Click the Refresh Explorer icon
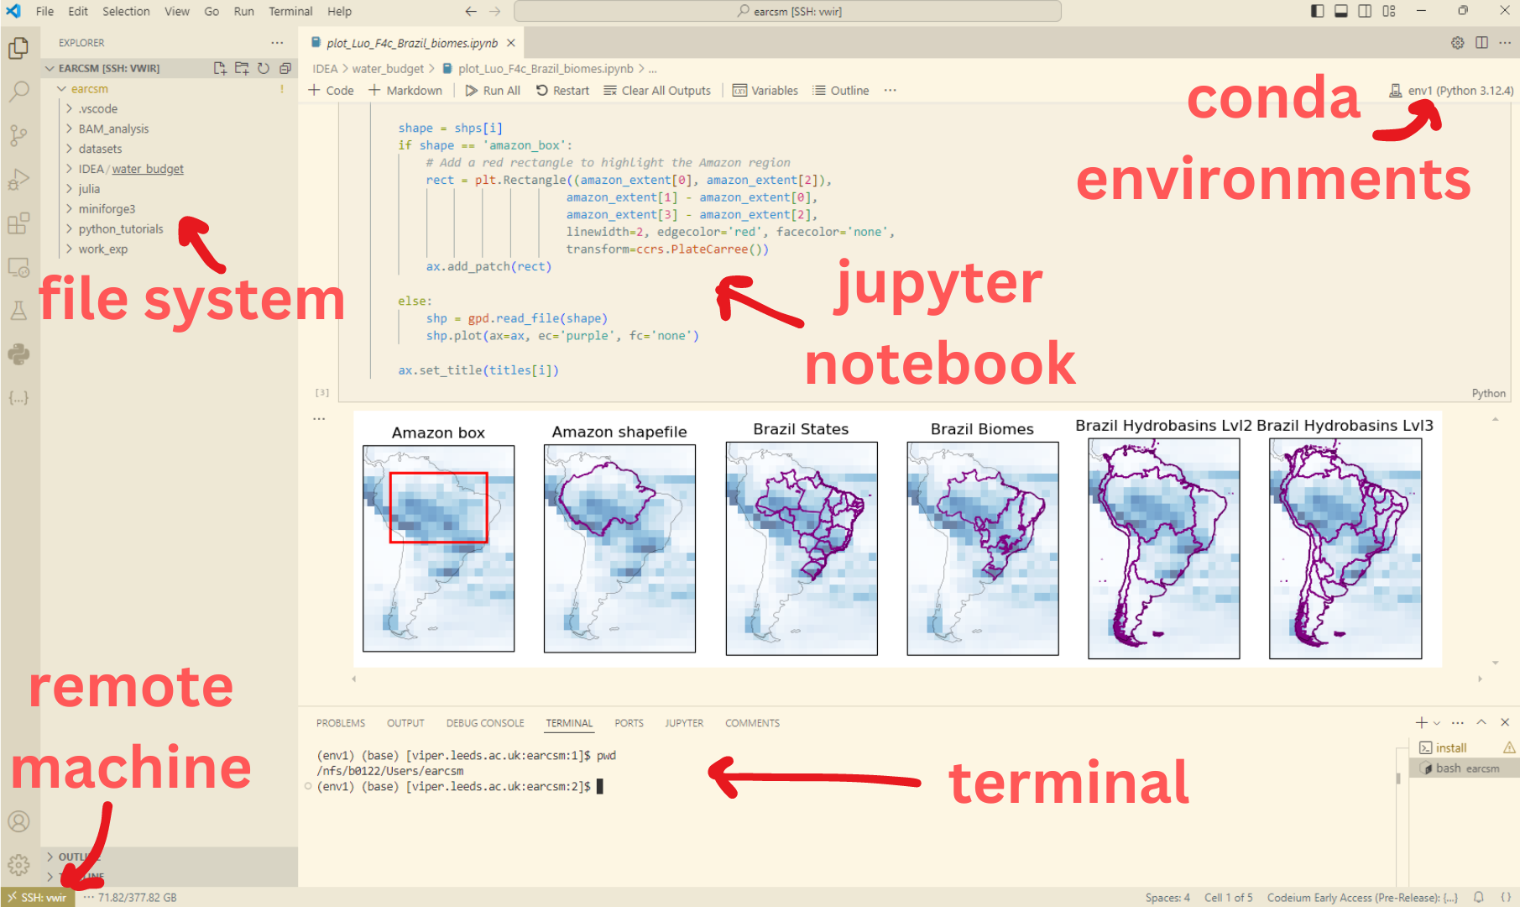Image resolution: width=1520 pixels, height=907 pixels. tap(264, 68)
